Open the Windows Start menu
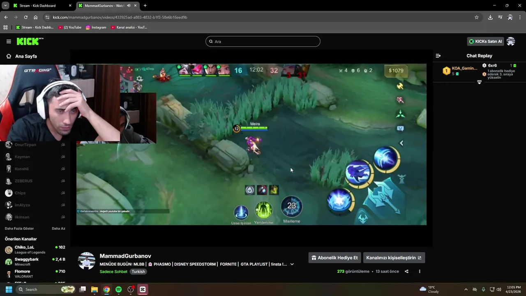The width and height of the screenshot is (526, 296). pos(9,289)
